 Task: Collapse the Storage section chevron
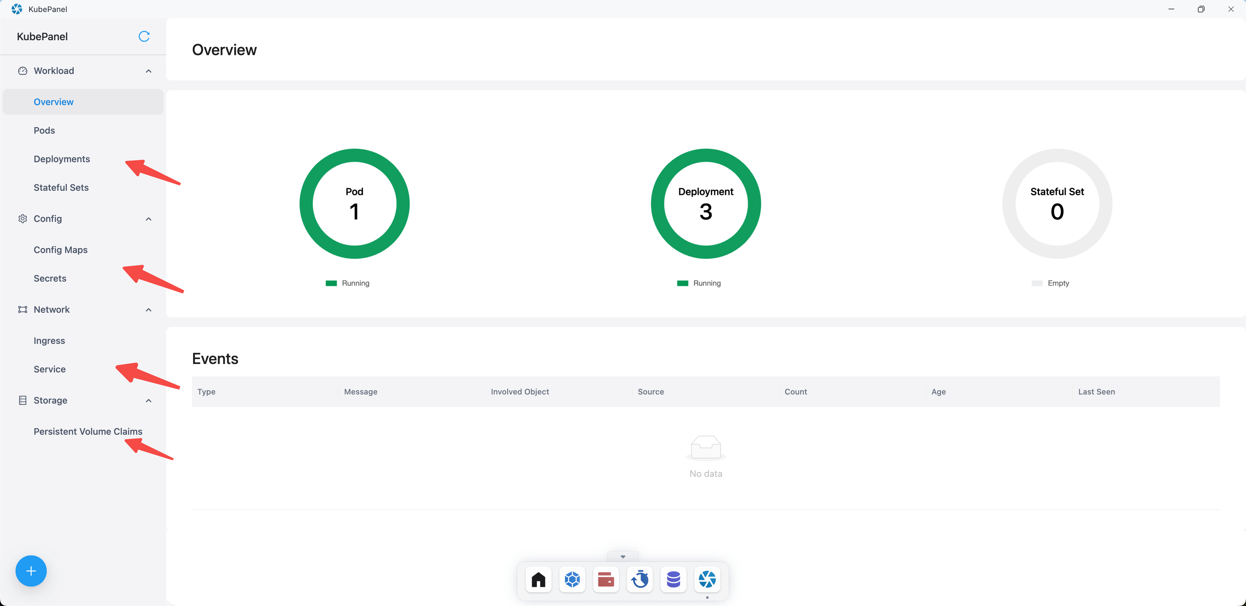(149, 401)
